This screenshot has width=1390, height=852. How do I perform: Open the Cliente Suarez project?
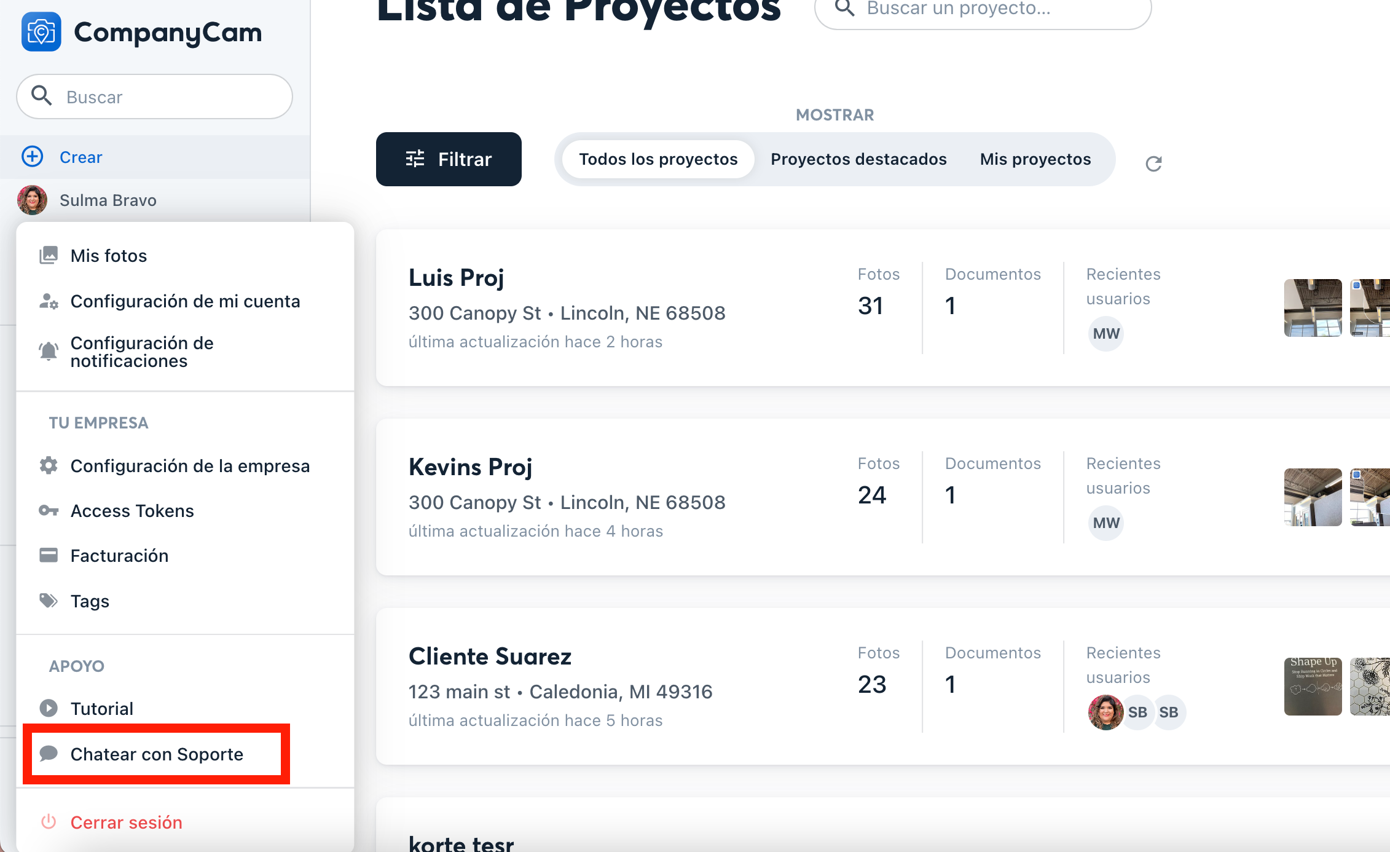(x=490, y=657)
